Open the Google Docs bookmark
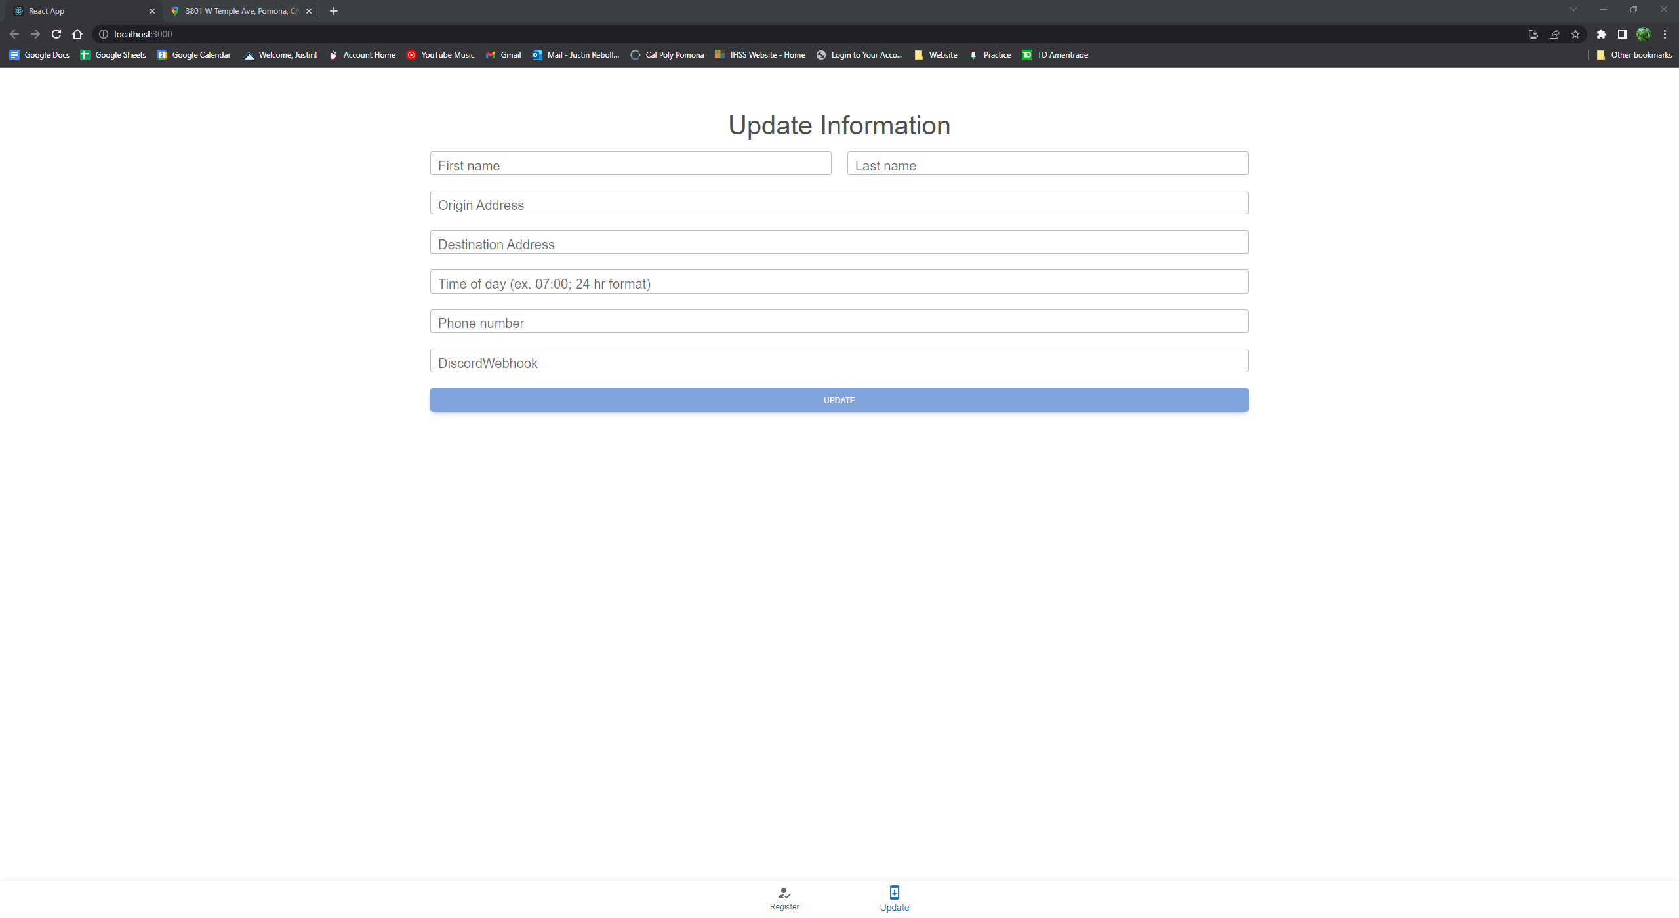1679x918 pixels. tap(40, 55)
